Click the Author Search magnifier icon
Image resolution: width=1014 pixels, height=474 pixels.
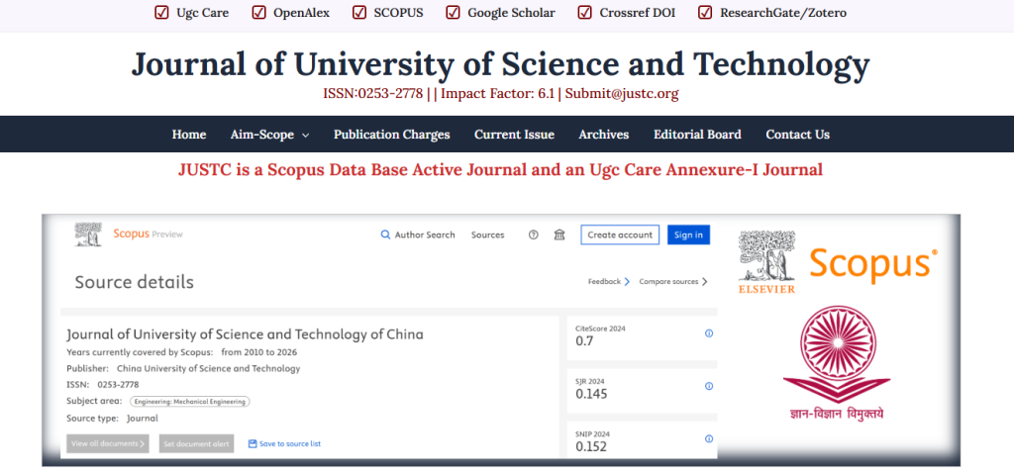pos(385,235)
